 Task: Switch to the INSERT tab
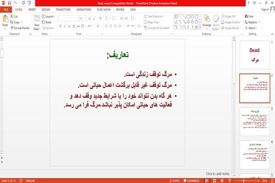32,10
